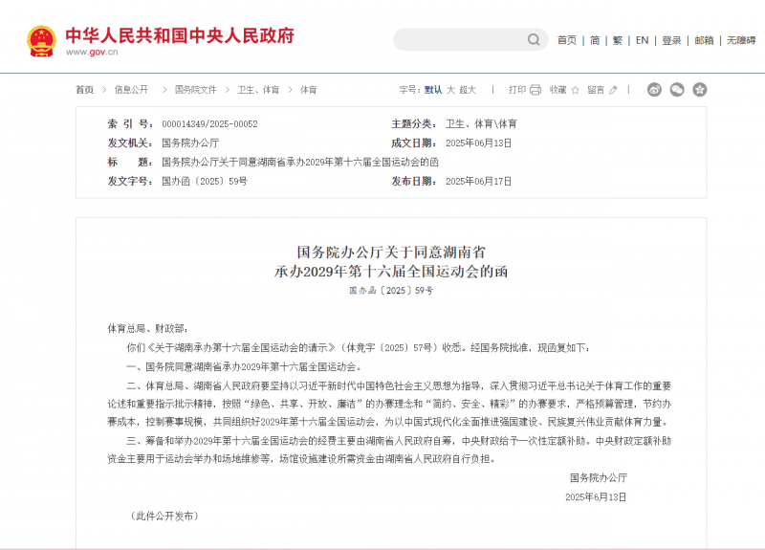This screenshot has height=550, width=765.
Task: Open 无障碍 accessibility mode
Action: pos(741,40)
